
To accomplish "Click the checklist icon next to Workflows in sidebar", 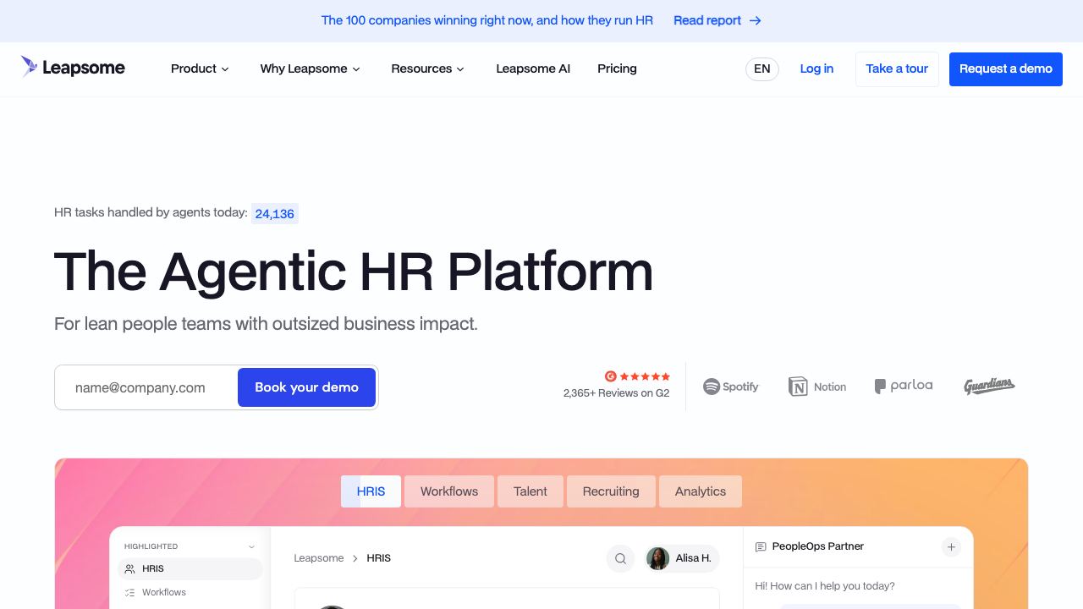I will (x=129, y=593).
